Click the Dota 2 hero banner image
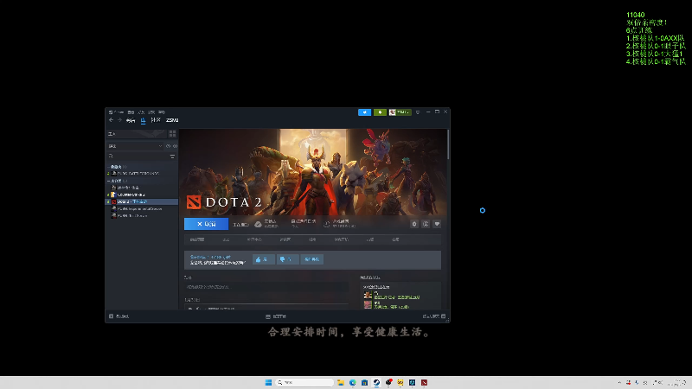 [x=313, y=172]
